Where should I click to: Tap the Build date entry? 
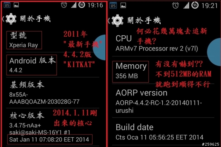[x=163, y=131]
